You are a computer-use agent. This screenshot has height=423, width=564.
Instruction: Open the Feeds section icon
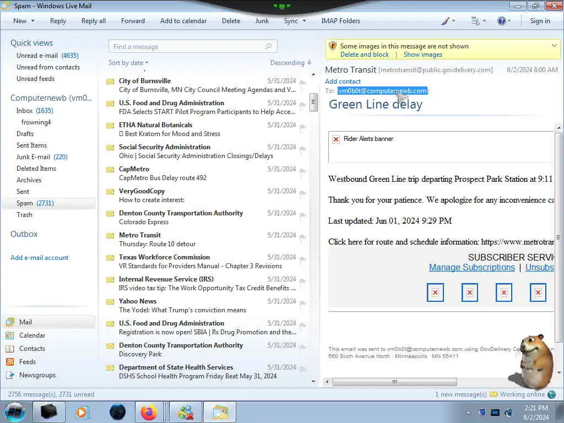[x=10, y=362]
